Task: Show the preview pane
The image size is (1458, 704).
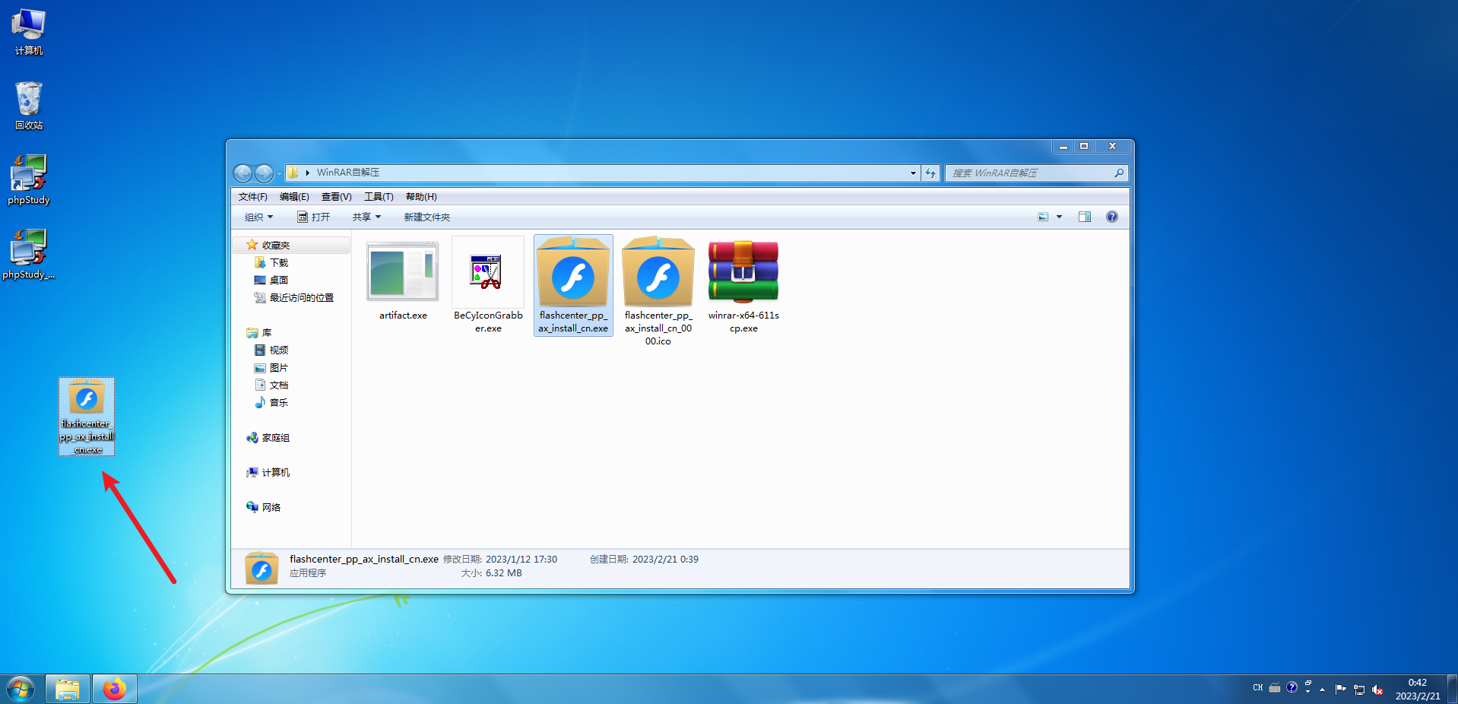Action: tap(1085, 217)
